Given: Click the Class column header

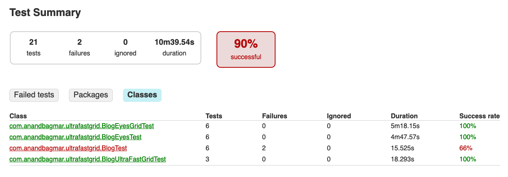Looking at the screenshot, I should (x=18, y=116).
